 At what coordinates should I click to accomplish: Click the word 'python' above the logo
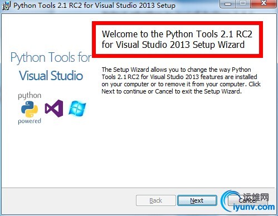pyautogui.click(x=30, y=96)
